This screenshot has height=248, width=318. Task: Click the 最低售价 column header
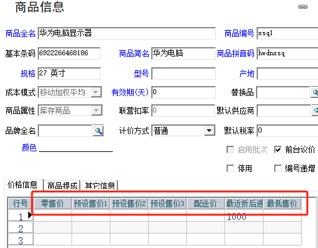tap(282, 203)
